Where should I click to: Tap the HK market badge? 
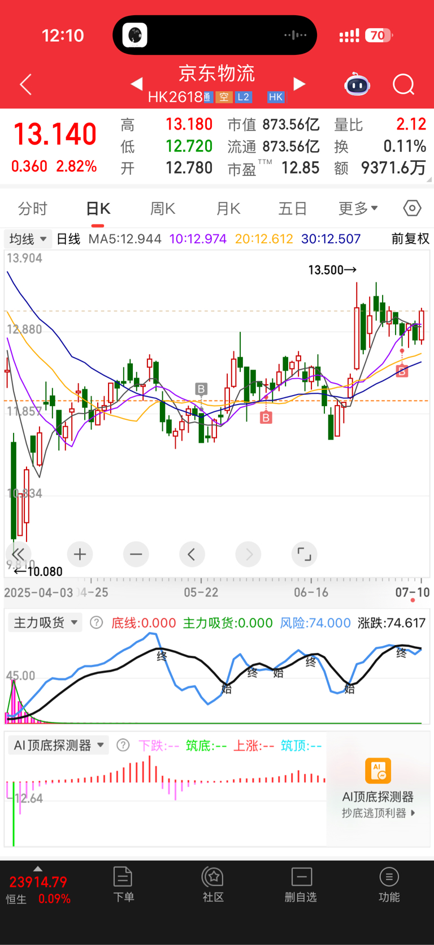tap(276, 97)
